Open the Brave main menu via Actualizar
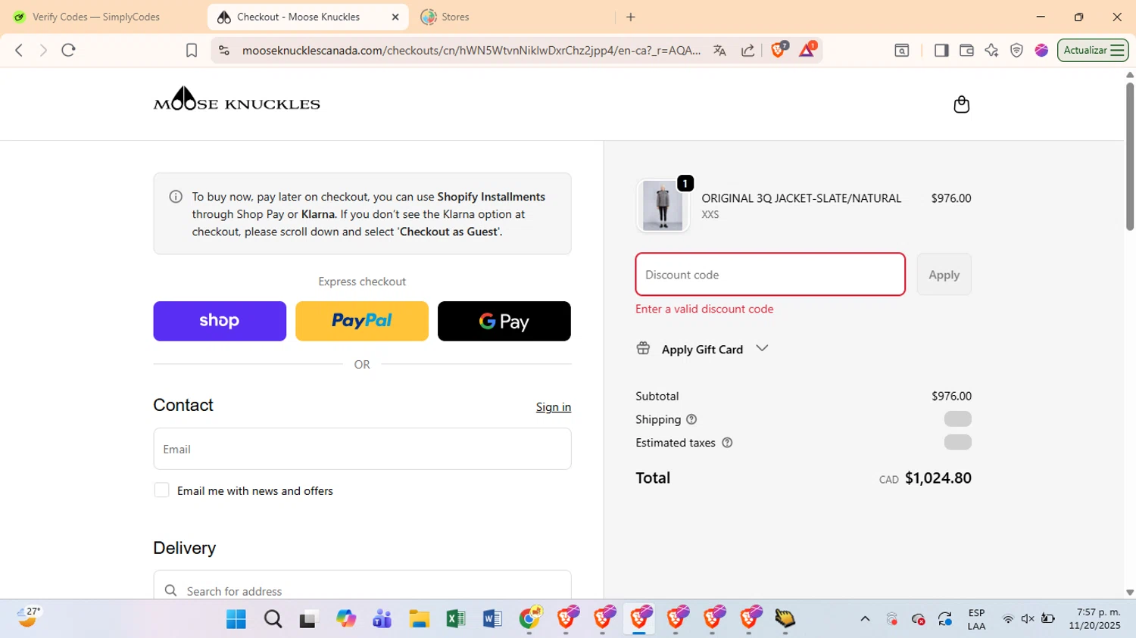 tap(1093, 50)
